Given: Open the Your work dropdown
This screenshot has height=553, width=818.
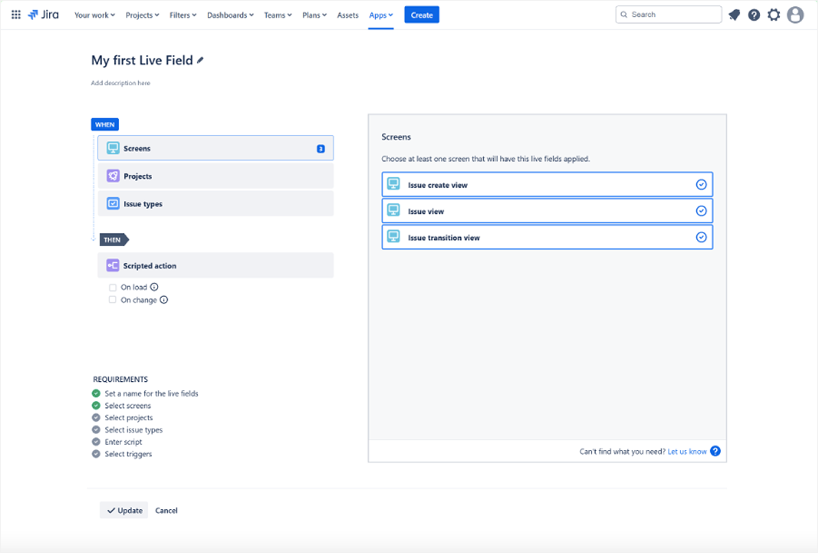Looking at the screenshot, I should coord(94,15).
